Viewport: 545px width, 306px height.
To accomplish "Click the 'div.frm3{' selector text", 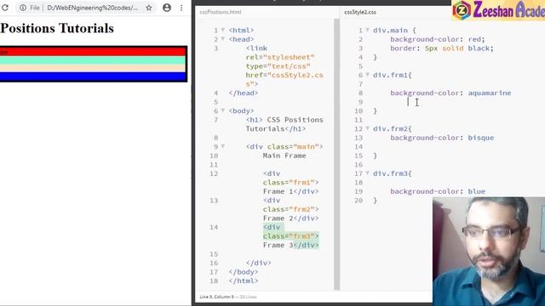I will (392, 173).
